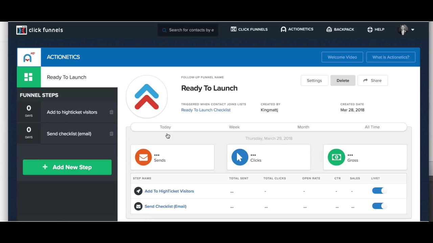Click the FUNNEL STEPS heading
This screenshot has height=243, width=433.
click(39, 95)
